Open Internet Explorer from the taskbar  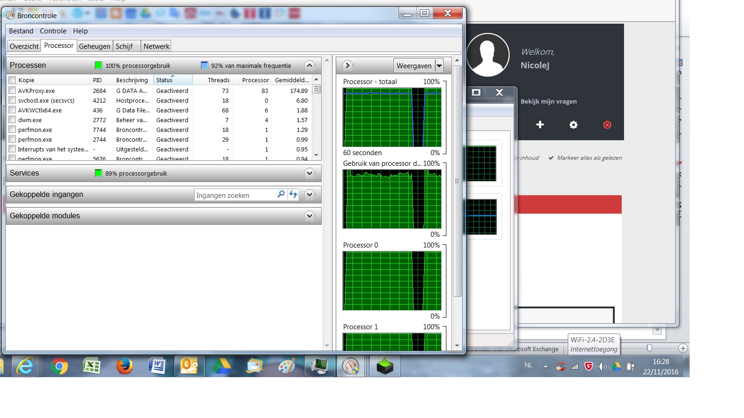tap(25, 366)
